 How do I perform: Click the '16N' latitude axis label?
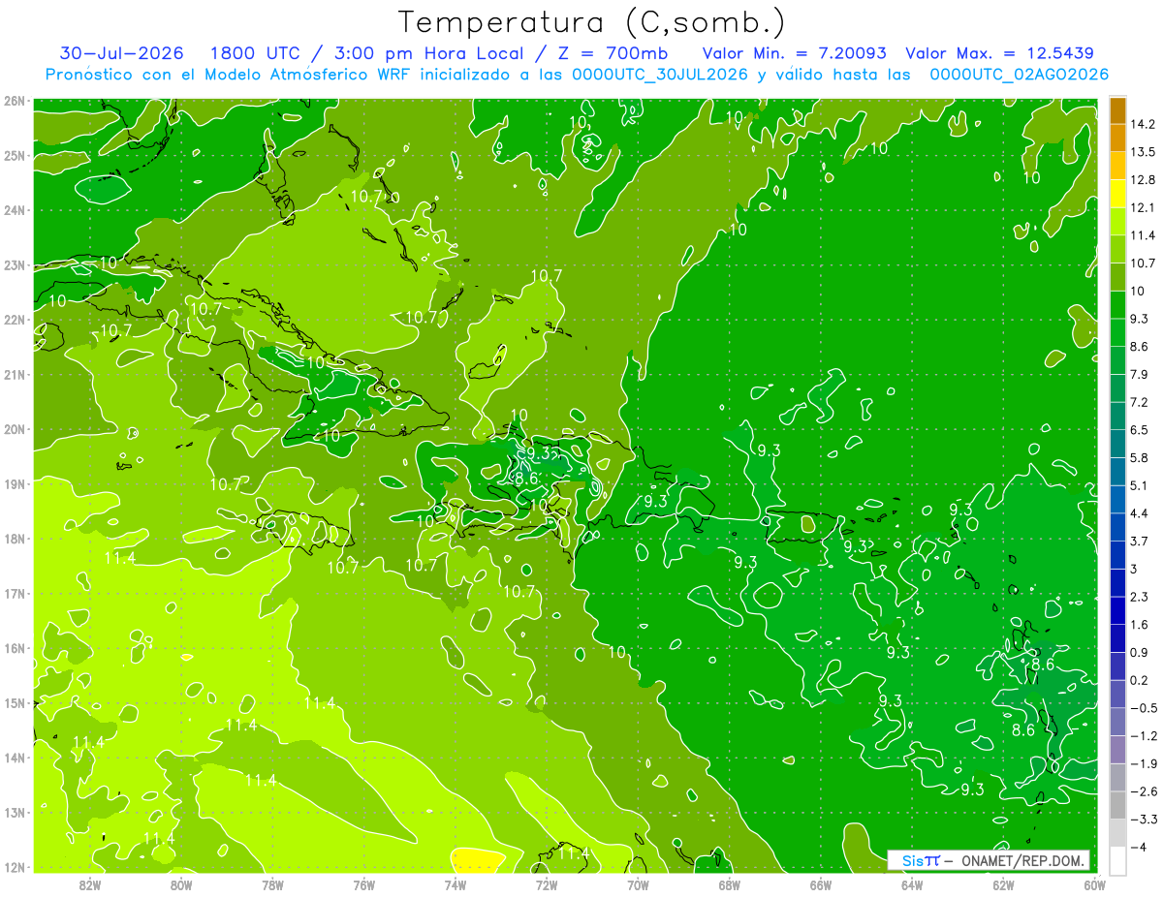15,648
